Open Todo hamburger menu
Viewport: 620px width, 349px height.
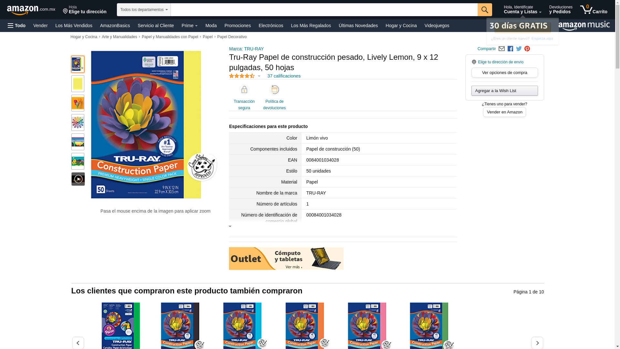point(17,26)
